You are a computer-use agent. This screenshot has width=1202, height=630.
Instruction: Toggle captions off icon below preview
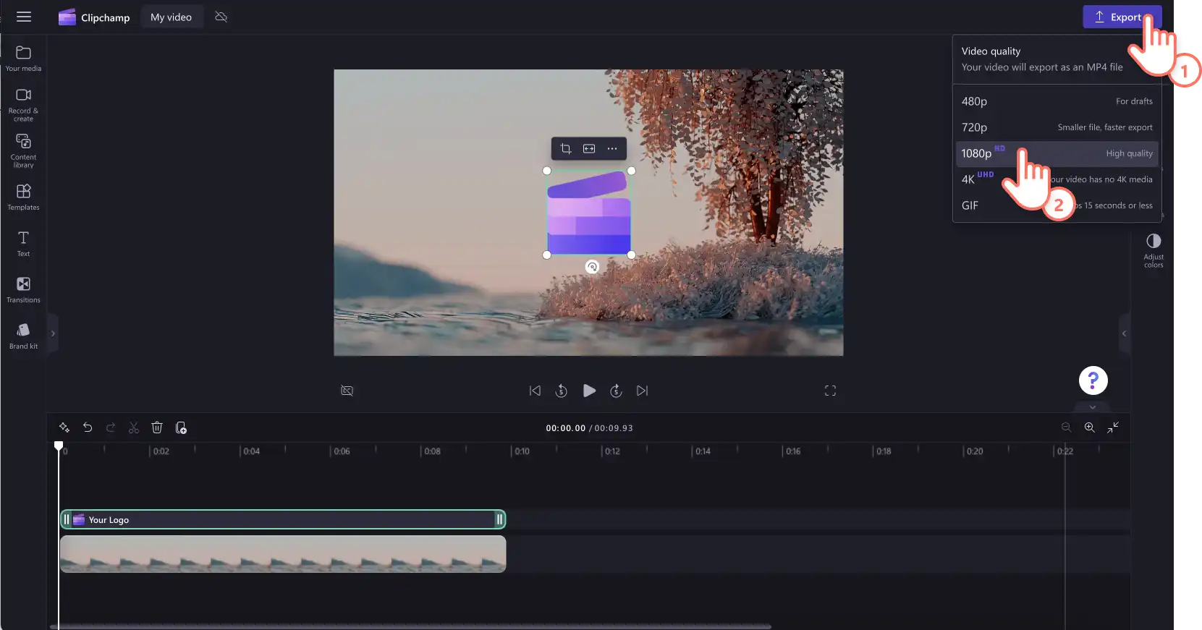tap(347, 391)
